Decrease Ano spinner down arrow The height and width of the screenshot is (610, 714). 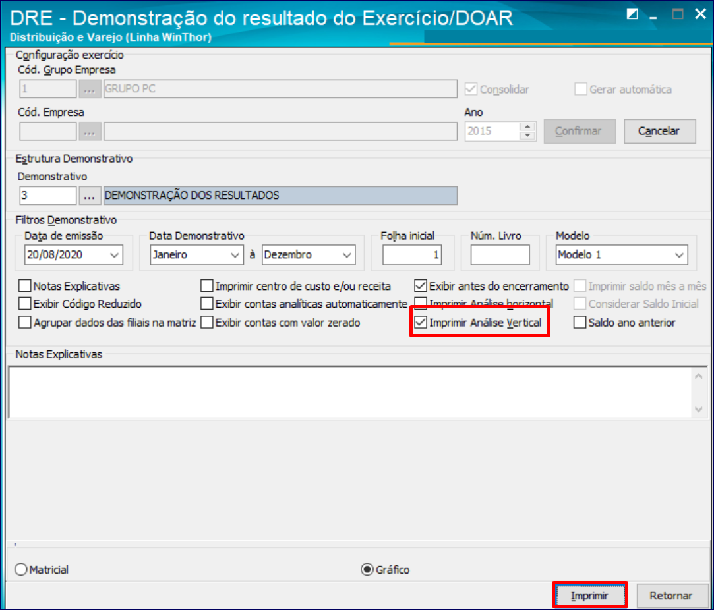(x=527, y=136)
